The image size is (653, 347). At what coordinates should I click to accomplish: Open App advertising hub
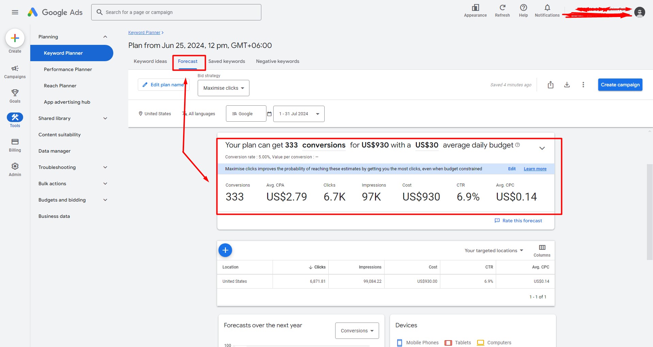point(67,102)
